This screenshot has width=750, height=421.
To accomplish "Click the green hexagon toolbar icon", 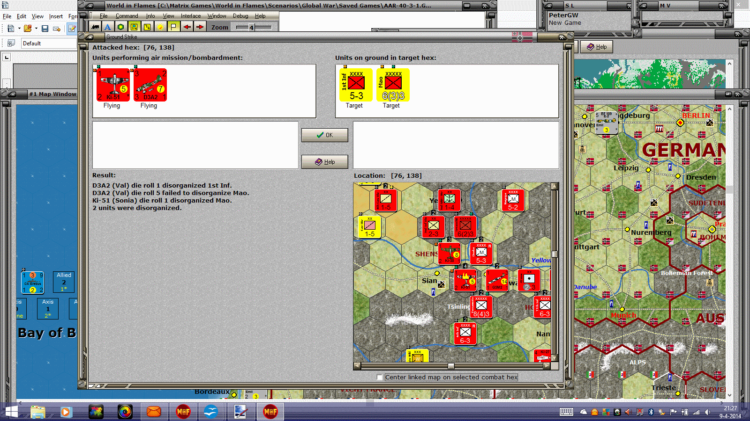I will tap(121, 27).
